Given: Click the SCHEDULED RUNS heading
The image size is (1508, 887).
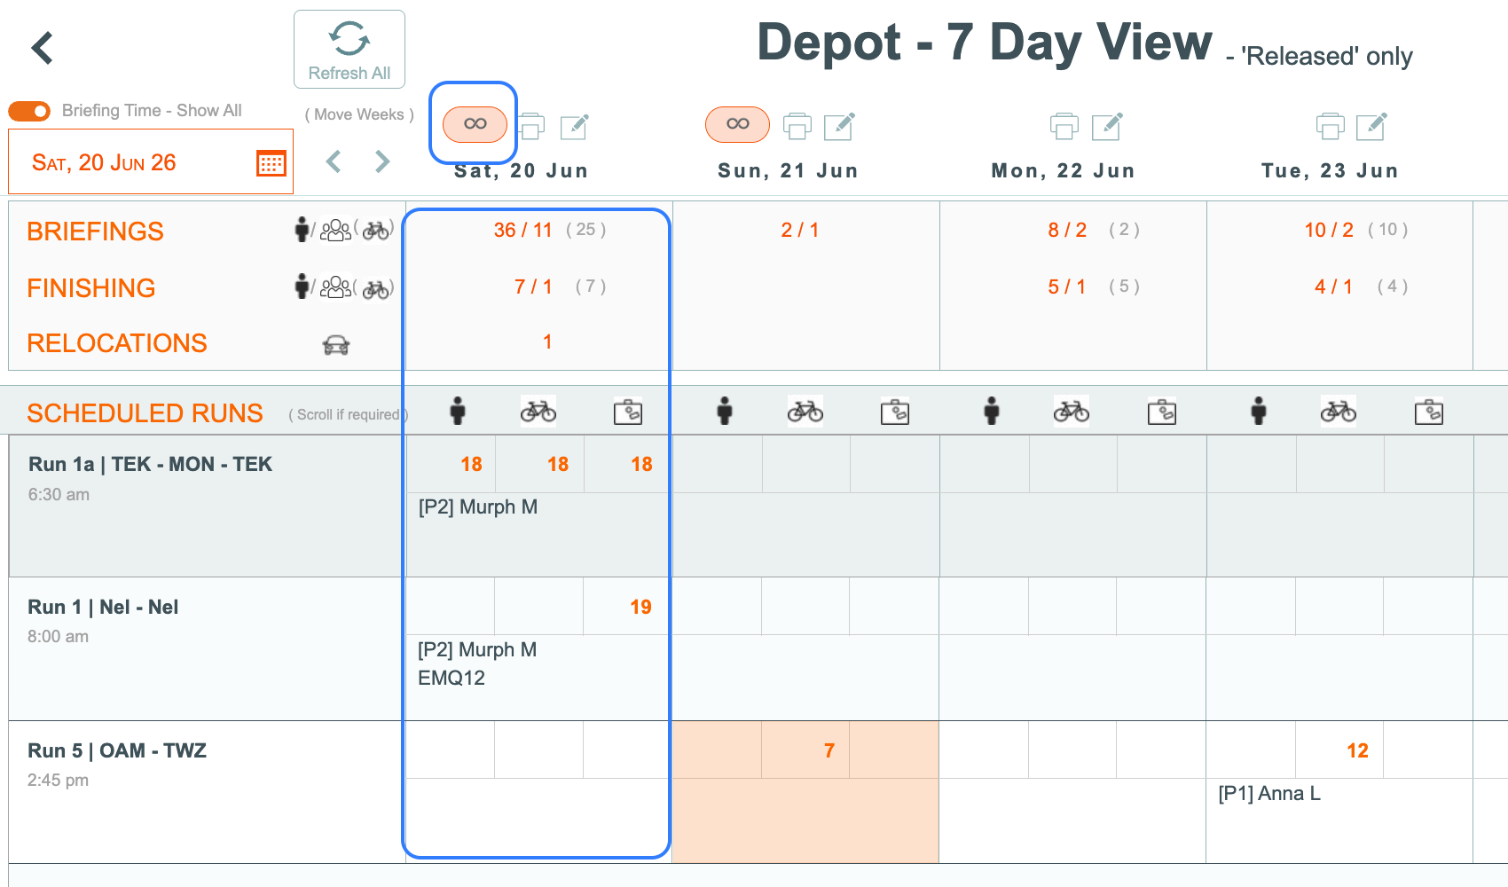Looking at the screenshot, I should [x=145, y=413].
